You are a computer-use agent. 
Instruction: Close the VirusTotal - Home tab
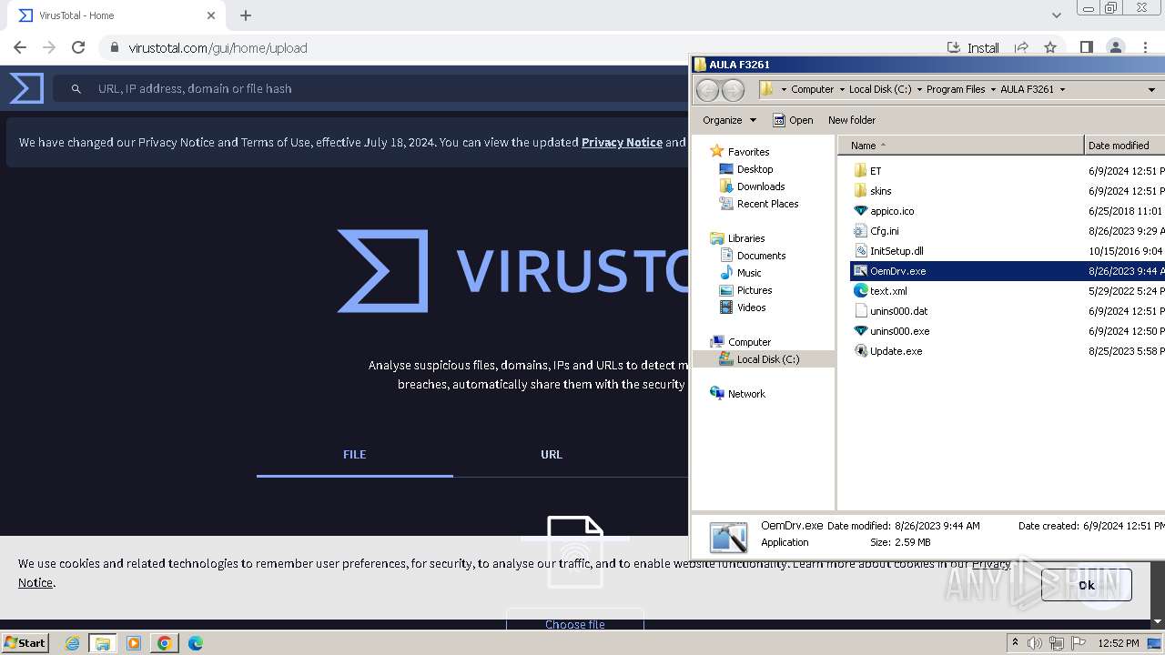pyautogui.click(x=211, y=15)
